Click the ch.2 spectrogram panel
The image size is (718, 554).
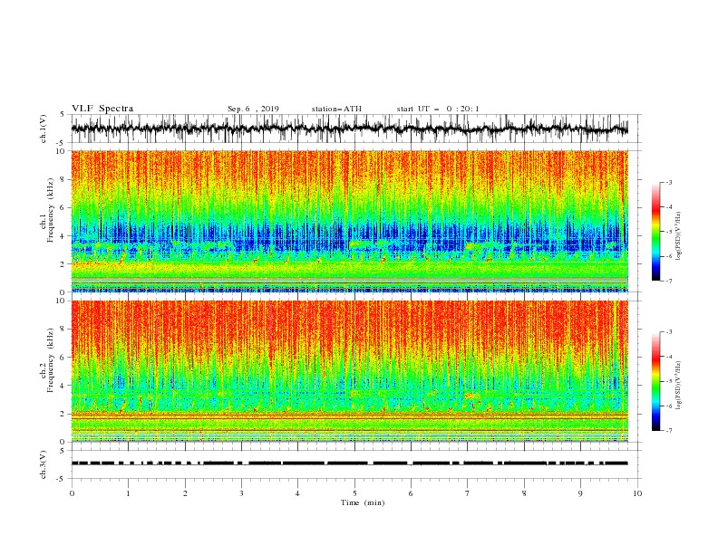pyautogui.click(x=350, y=371)
